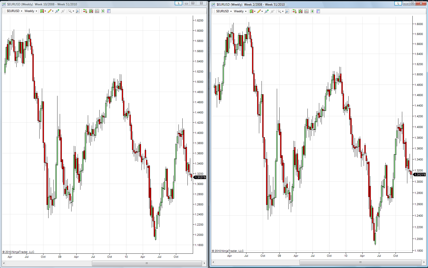Click the 1.1800 axis label in Week 2/2008 chart
428x268 pixels.
419,251
